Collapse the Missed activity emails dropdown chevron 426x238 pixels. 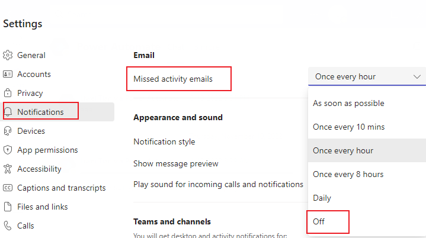417,77
